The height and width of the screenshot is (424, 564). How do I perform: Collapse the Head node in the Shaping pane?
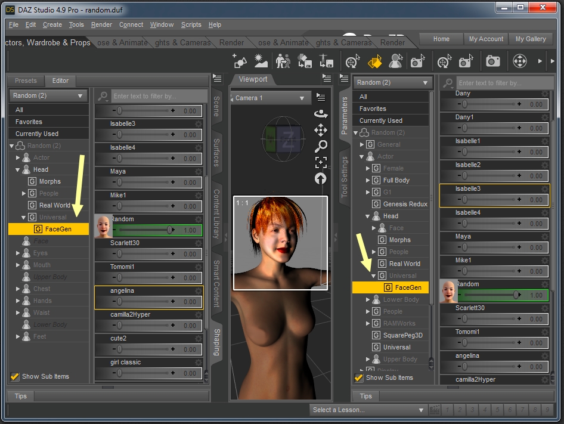click(17, 170)
